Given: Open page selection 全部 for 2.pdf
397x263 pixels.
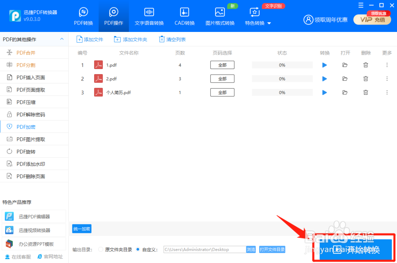Looking at the screenshot, I should 222,79.
